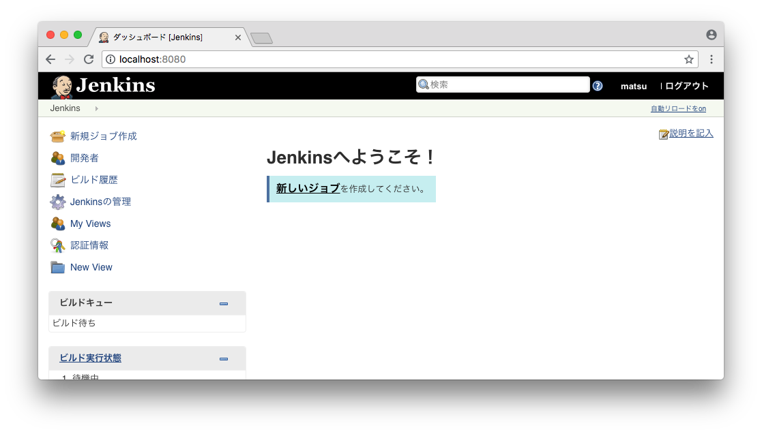Click the 開発者 people icon
The image size is (762, 434).
tap(57, 158)
